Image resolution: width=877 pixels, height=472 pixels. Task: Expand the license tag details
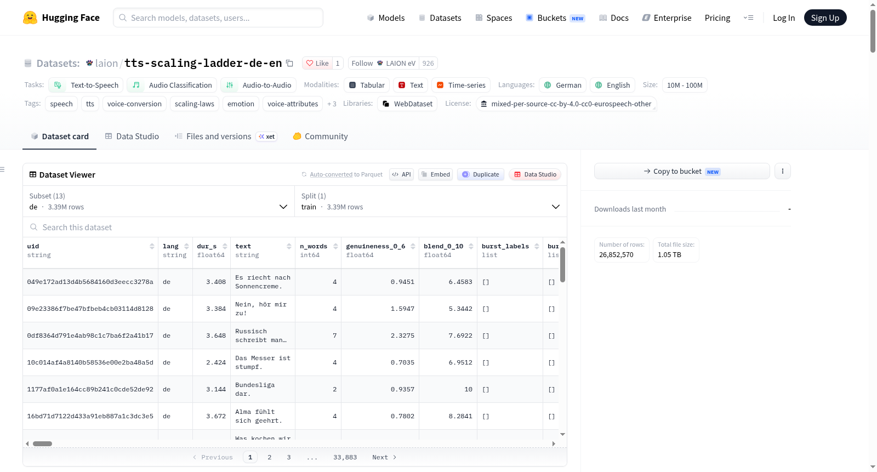[x=566, y=104]
